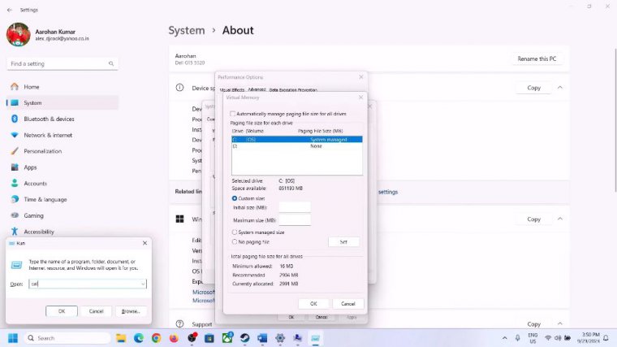Expand the Open dropdown in Run dialog
Viewport: 617px width, 347px height.
coord(143,284)
